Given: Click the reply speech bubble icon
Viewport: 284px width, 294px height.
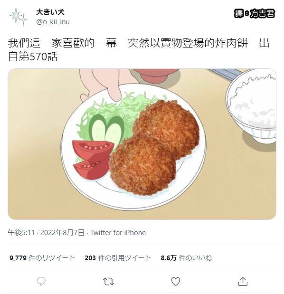Looking at the screenshot, I should click(41, 282).
